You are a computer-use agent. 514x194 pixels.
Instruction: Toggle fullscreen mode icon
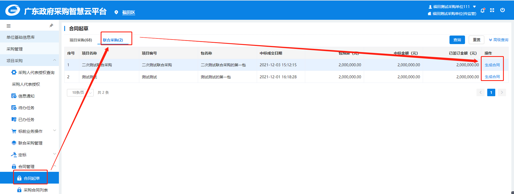click(x=492, y=10)
